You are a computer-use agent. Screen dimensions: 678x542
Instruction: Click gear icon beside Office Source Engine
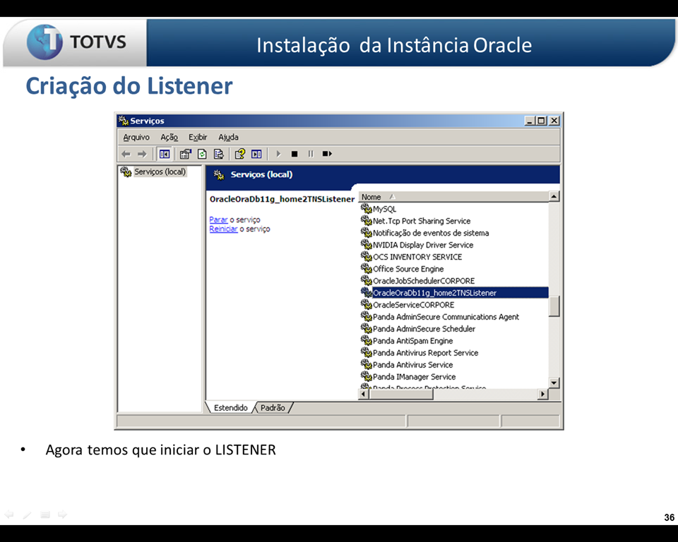(367, 269)
